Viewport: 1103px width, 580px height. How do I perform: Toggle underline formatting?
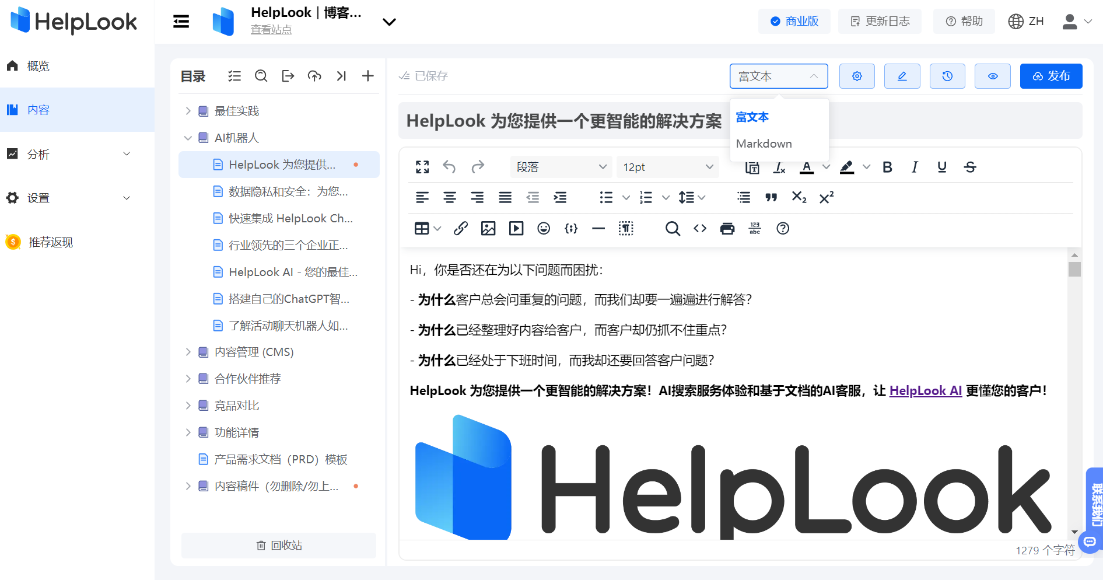click(942, 167)
